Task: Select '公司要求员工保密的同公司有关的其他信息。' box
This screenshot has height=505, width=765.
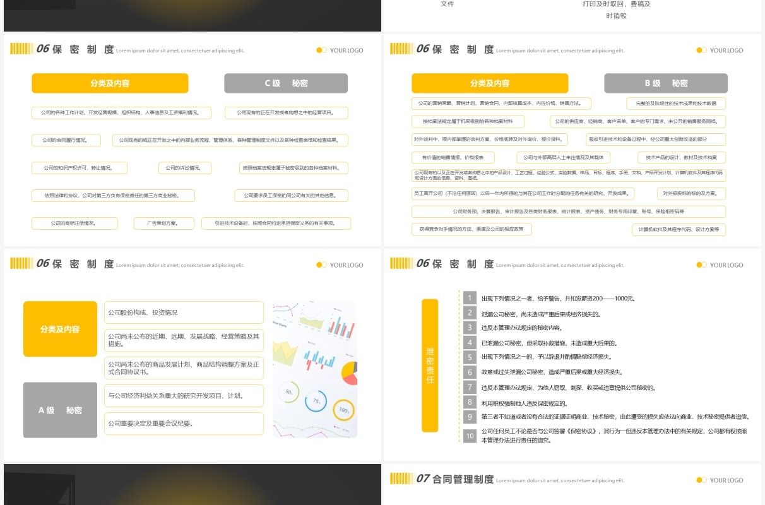Action: click(x=292, y=196)
